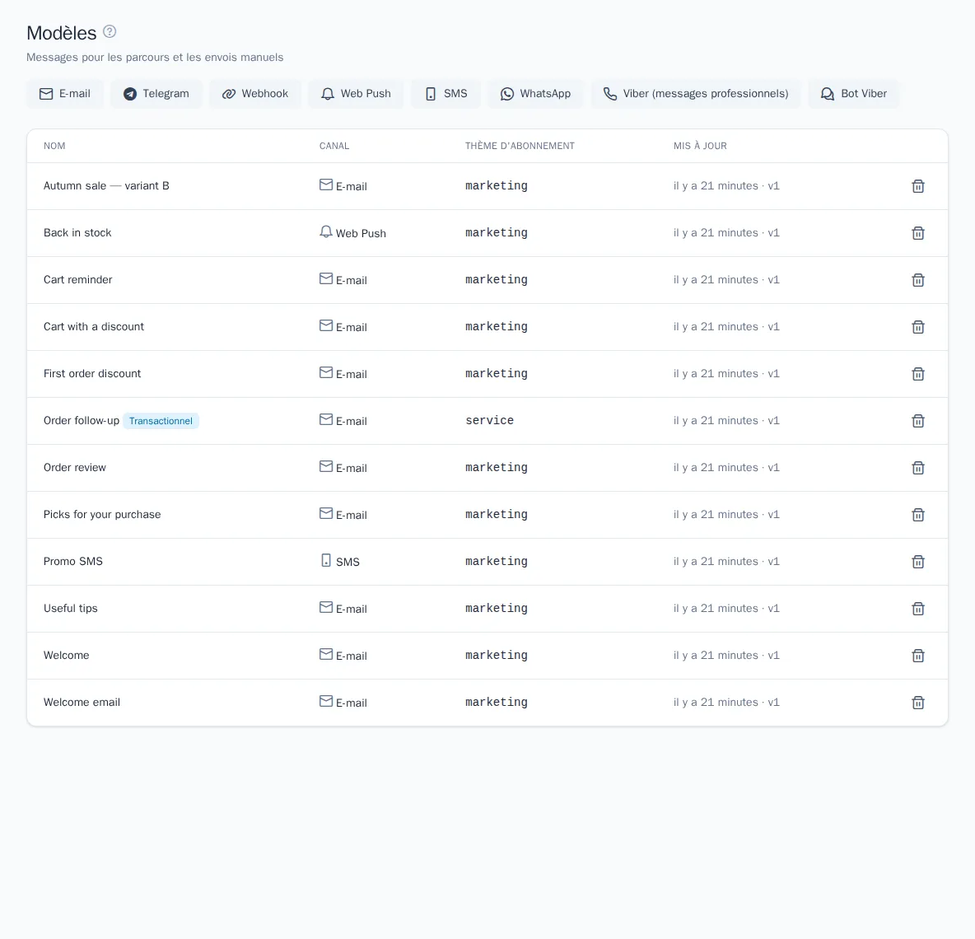975x939 pixels.
Task: Add a Viber (messages professionnels) template
Action: click(x=696, y=94)
